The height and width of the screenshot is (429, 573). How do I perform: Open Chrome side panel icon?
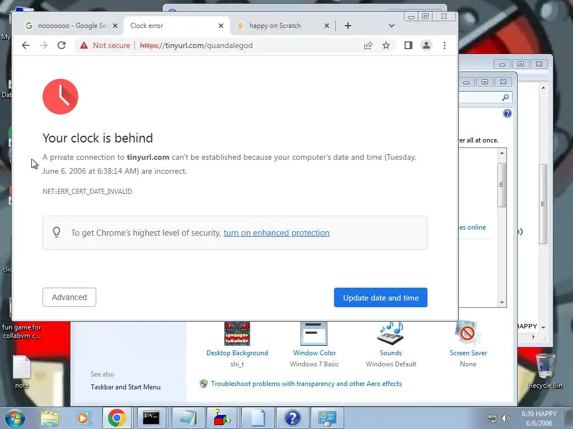(x=408, y=45)
